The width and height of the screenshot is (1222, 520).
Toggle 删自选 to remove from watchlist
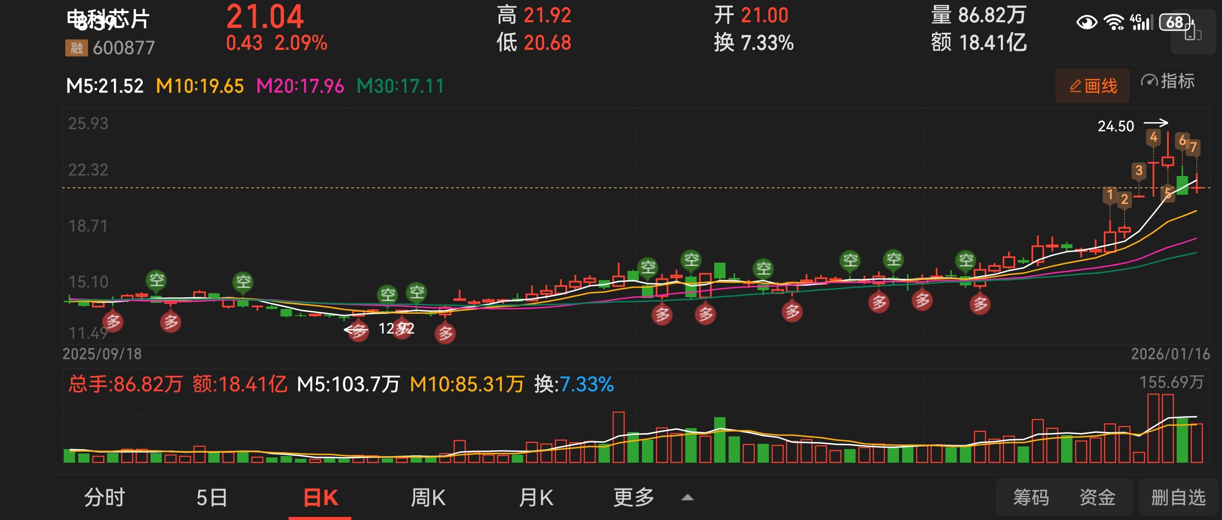coord(1178,498)
